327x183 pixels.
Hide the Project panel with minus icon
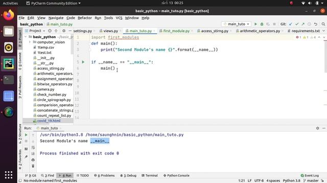[x=70, y=30]
